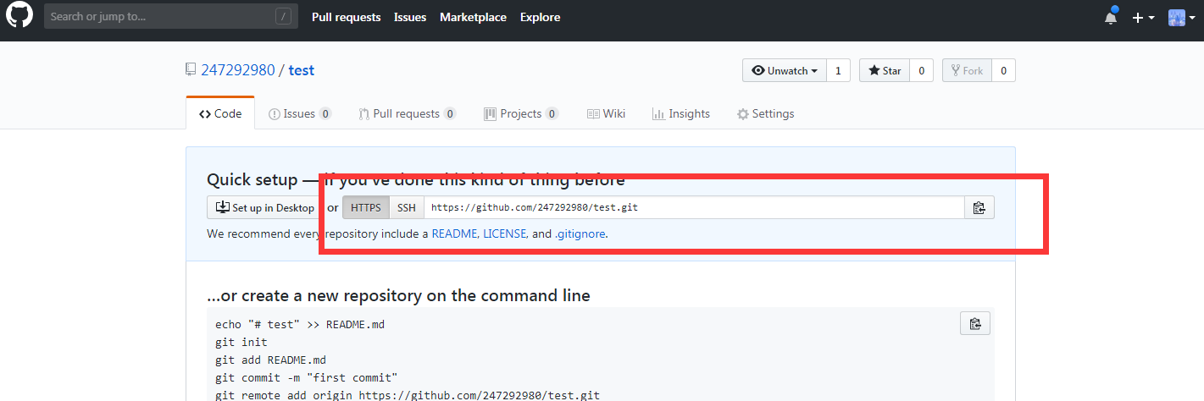The height and width of the screenshot is (401, 1204).
Task: Click the GitHub Octocat logo
Action: click(x=20, y=16)
